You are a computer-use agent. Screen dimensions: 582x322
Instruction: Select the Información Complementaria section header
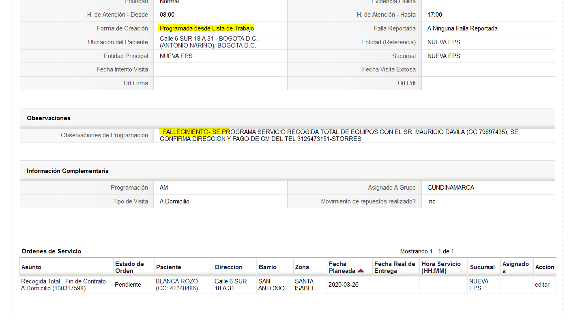pyautogui.click(x=288, y=171)
